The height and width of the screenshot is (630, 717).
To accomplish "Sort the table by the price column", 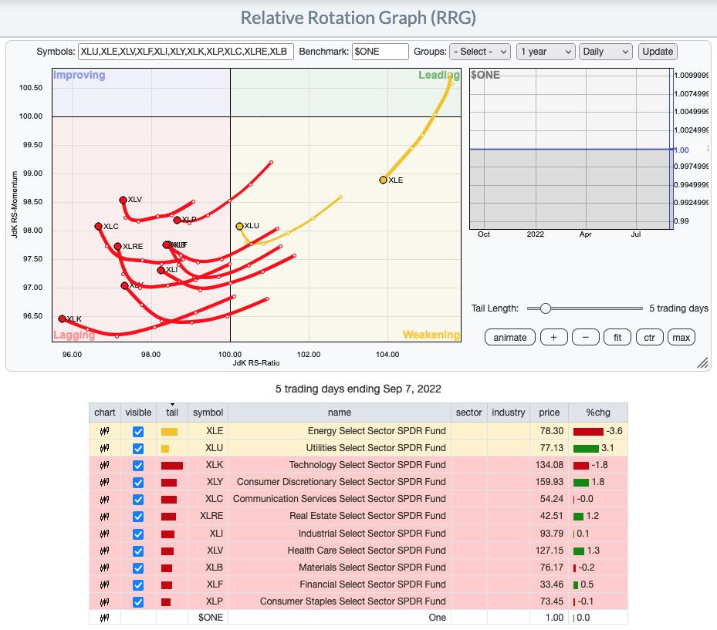I will [x=550, y=413].
